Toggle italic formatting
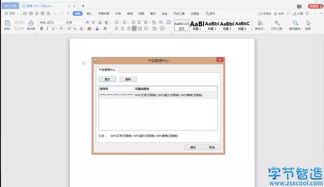This screenshot has width=324, height=187. point(47,29)
